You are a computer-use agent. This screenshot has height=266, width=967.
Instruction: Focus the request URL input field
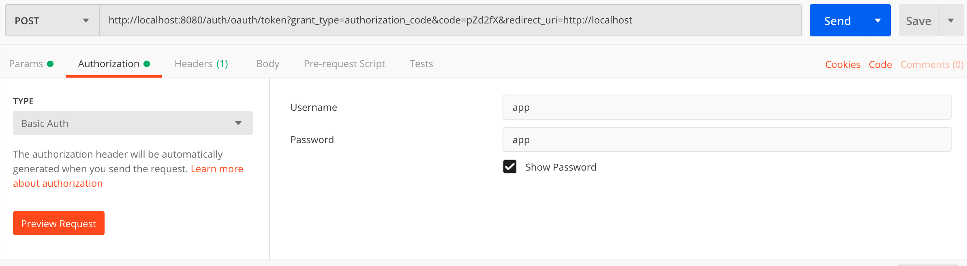450,21
